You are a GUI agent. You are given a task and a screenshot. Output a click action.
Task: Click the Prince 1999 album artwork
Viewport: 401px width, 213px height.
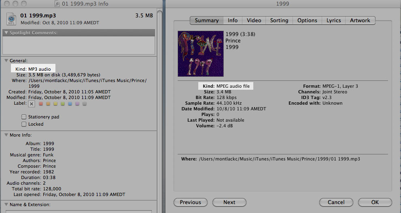point(201,54)
